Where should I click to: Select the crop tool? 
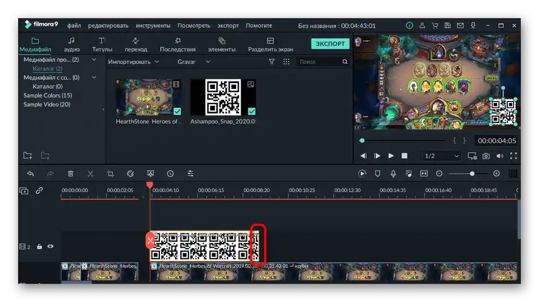110,173
